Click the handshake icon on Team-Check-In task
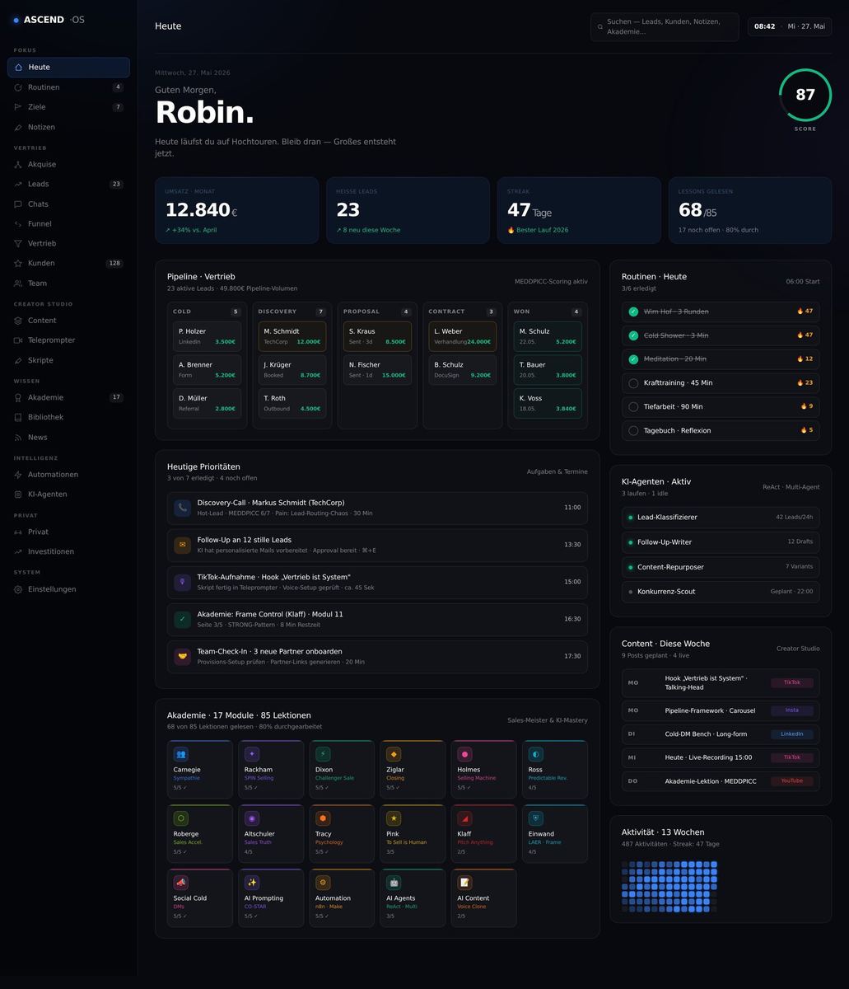849x989 pixels. point(182,657)
